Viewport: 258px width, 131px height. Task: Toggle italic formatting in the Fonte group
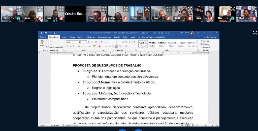coord(71,46)
